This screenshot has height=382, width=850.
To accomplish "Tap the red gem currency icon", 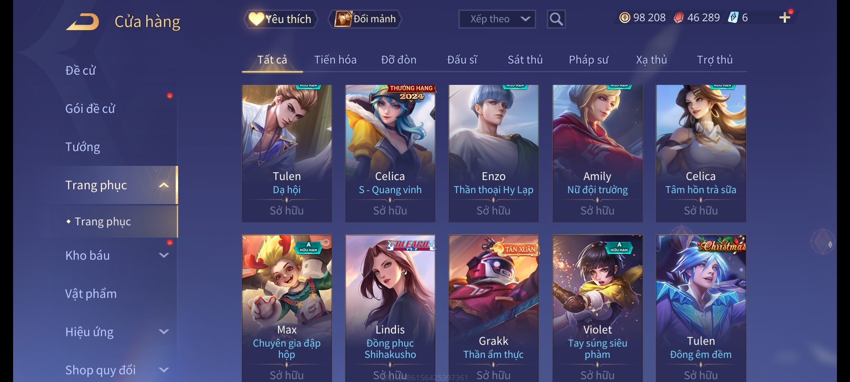I will click(679, 18).
